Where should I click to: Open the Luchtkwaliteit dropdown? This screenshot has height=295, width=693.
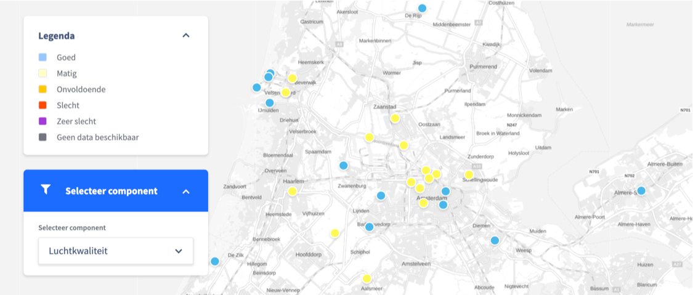click(x=116, y=251)
